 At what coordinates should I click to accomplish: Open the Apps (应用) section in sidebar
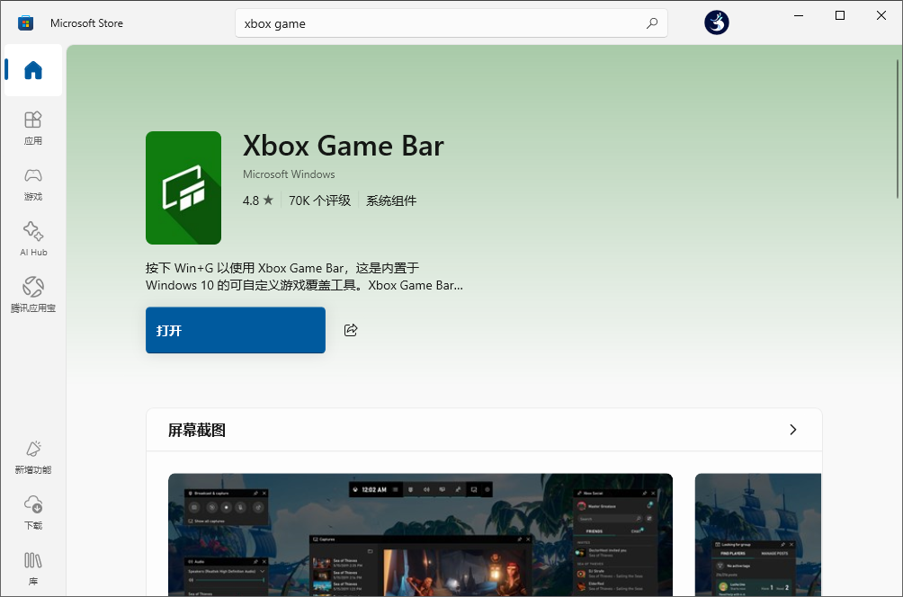[32, 129]
